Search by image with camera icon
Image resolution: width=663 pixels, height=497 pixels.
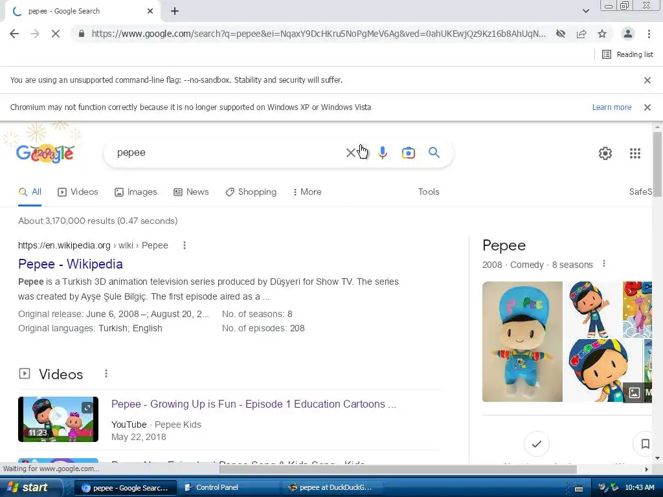pyautogui.click(x=408, y=153)
